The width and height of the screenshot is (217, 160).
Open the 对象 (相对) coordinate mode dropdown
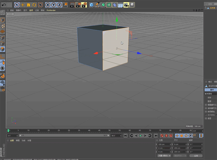coord(164,156)
